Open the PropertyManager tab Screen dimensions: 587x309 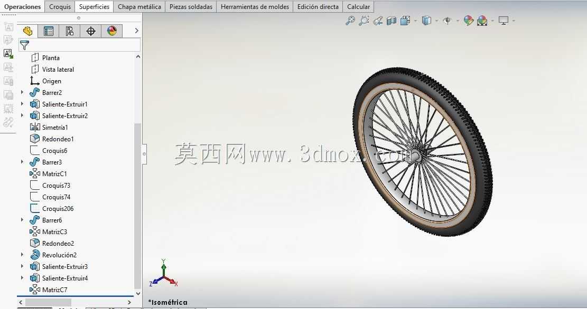(x=48, y=31)
